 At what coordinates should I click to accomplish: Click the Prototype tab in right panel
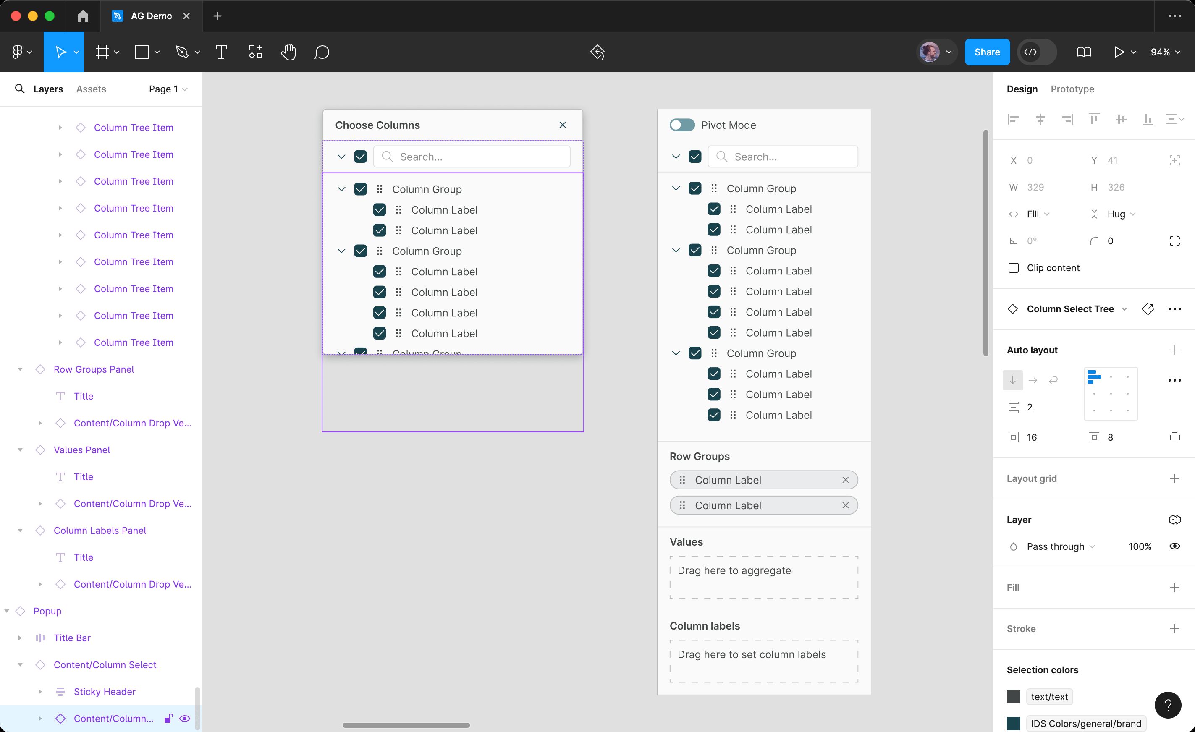1072,89
